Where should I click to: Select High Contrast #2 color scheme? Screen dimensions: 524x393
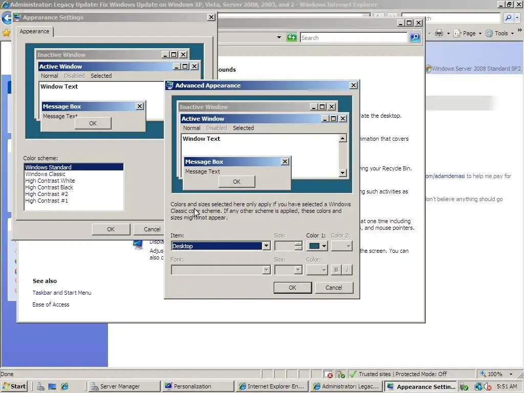pos(74,194)
